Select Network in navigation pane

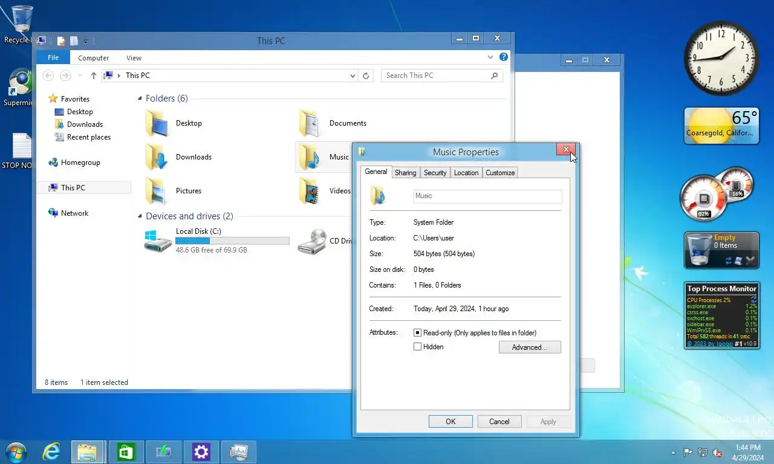(74, 213)
